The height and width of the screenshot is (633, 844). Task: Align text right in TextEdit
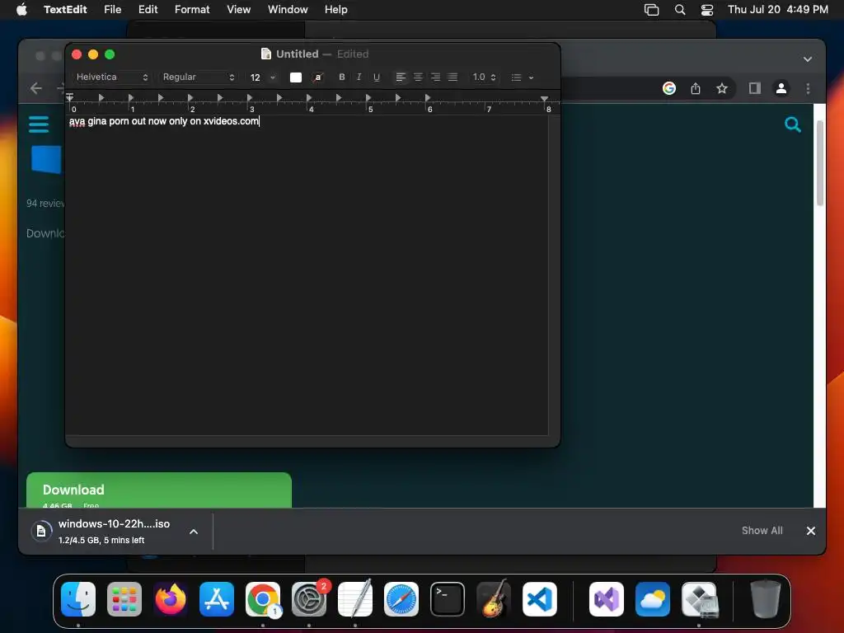click(435, 77)
